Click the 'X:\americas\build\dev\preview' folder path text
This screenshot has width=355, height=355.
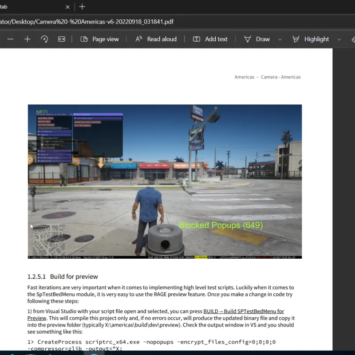coord(142,325)
